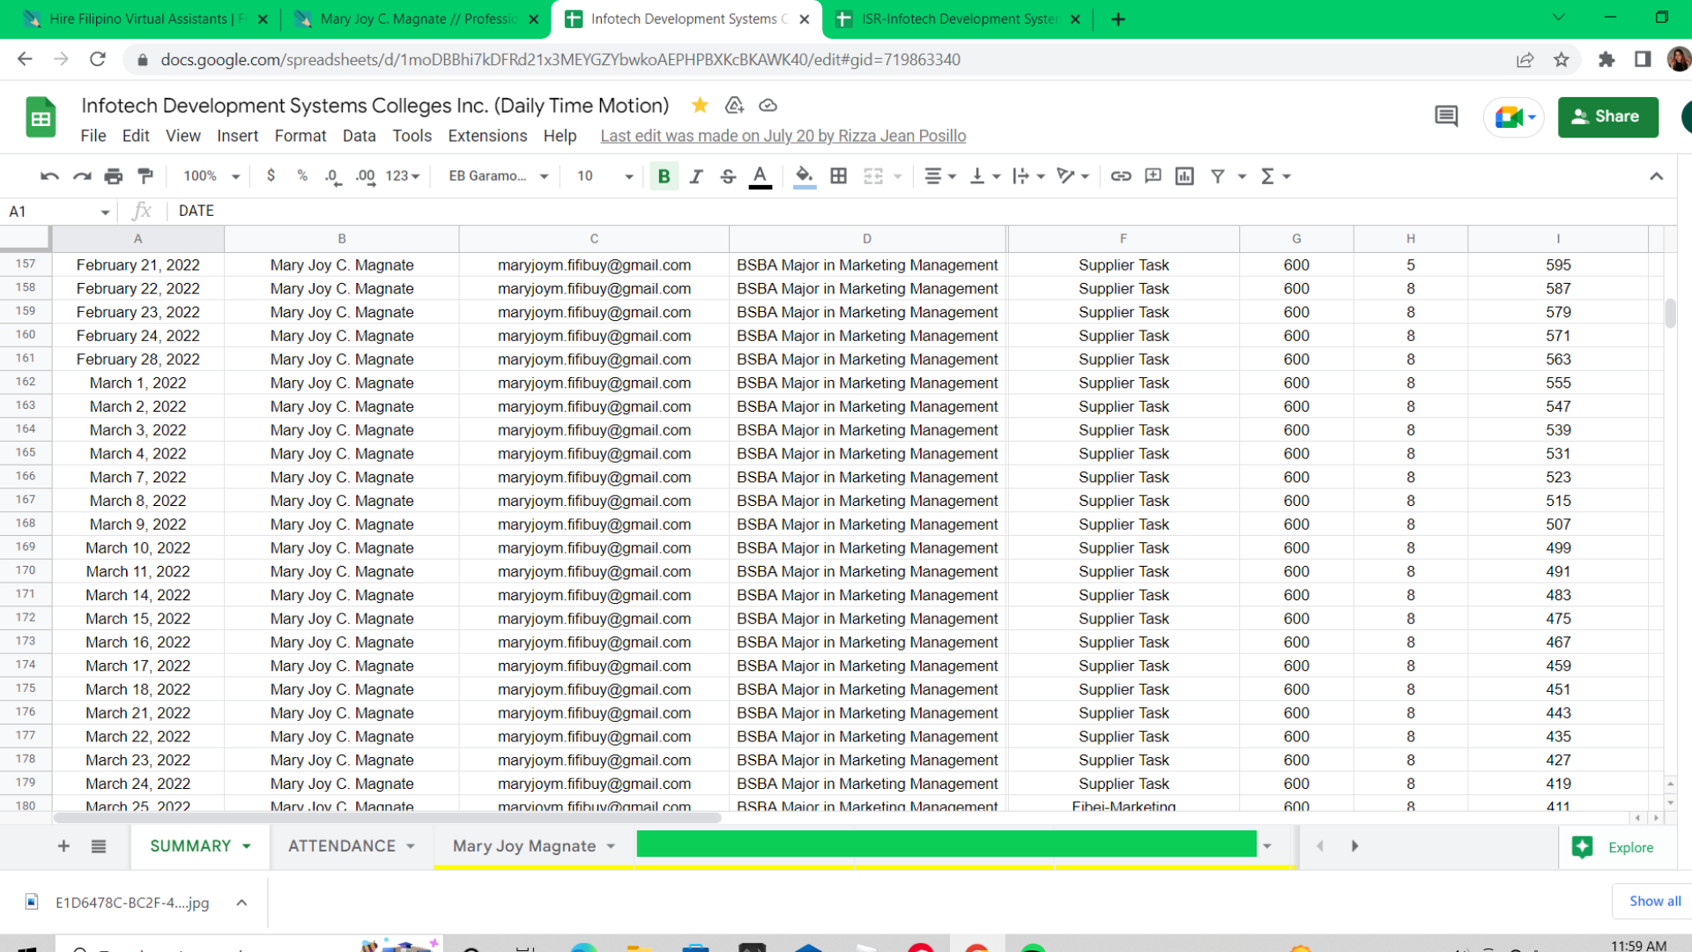
Task: Switch to the ATTENDANCE sheet tab
Action: (x=342, y=846)
